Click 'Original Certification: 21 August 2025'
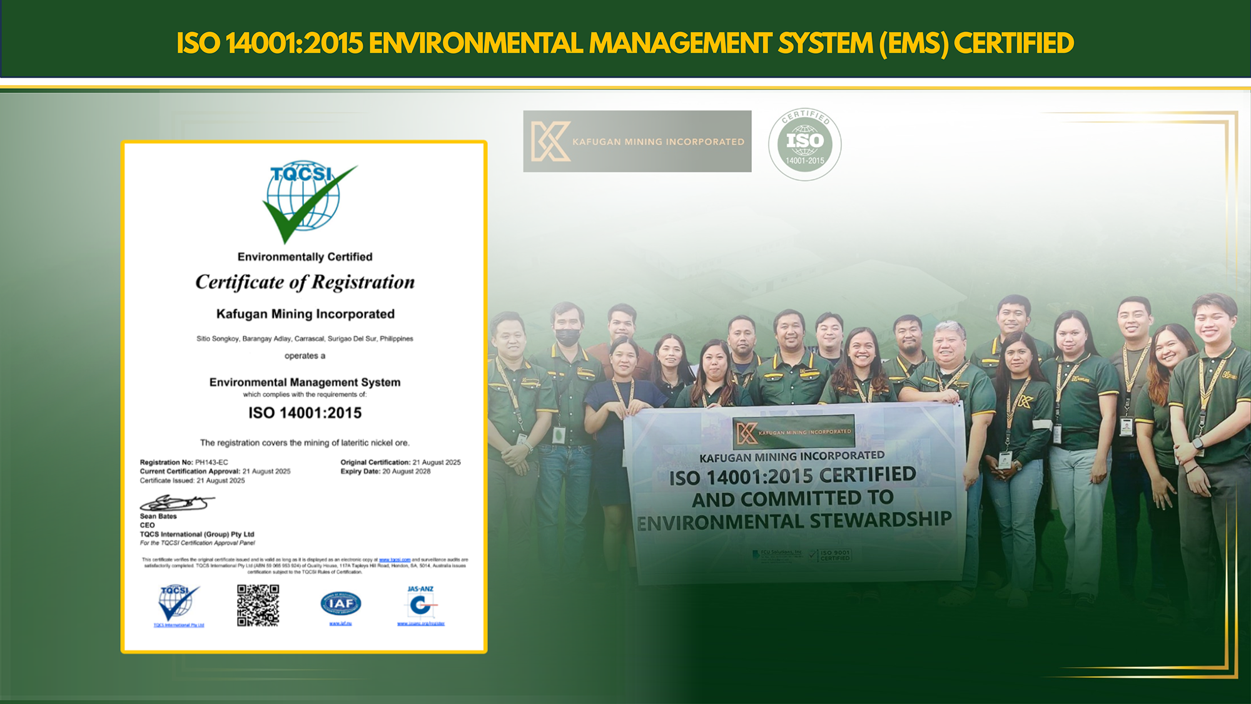Screen dimensions: 1251x704 tap(400, 462)
